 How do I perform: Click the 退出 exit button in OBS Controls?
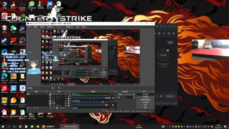coord(145,108)
